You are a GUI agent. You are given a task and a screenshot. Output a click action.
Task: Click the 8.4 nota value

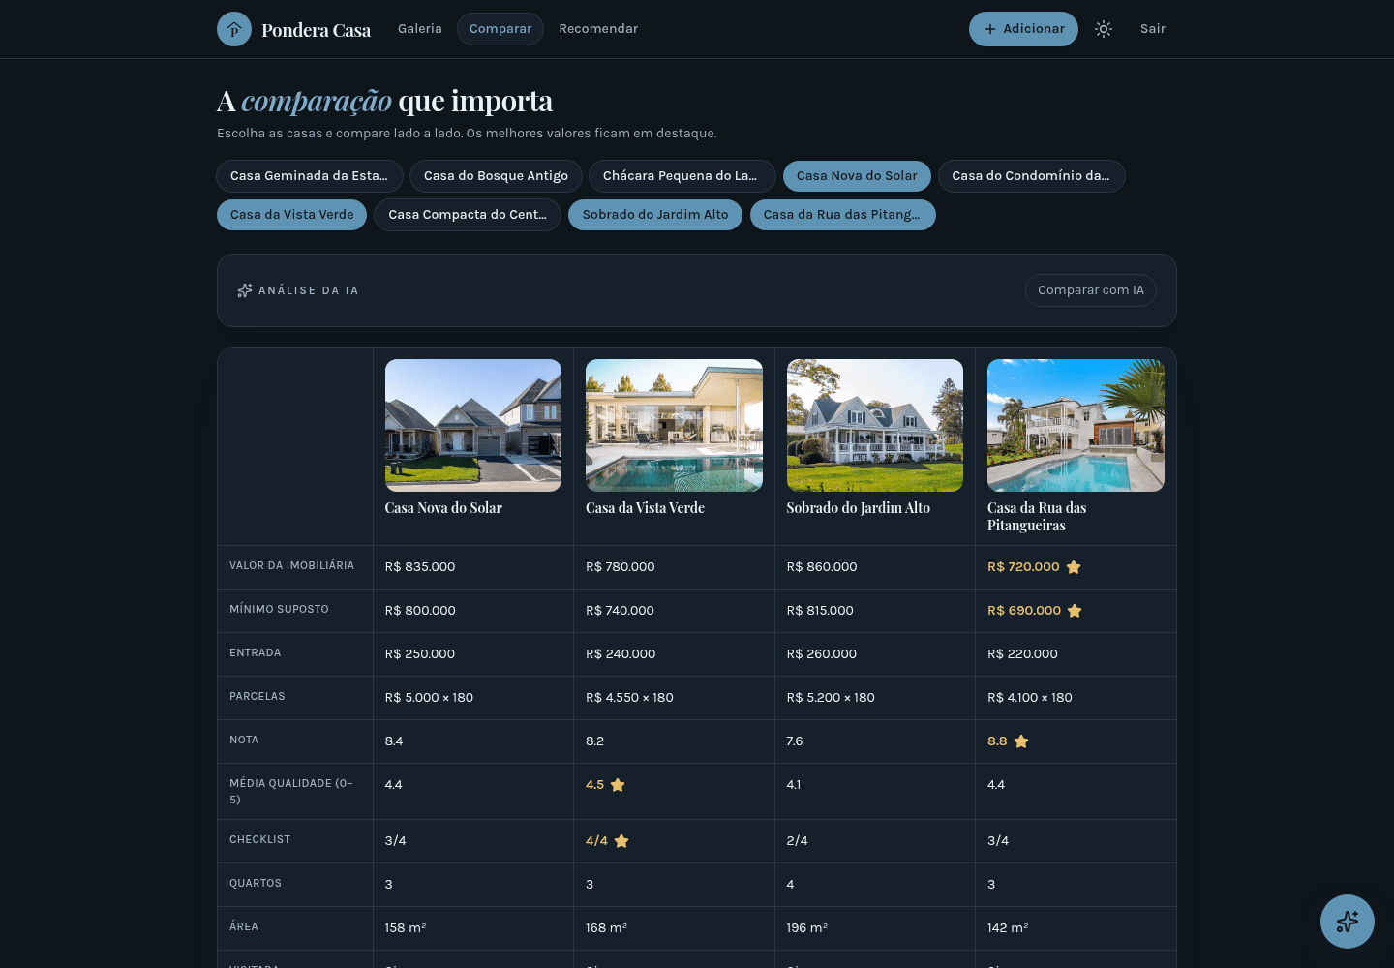click(394, 741)
